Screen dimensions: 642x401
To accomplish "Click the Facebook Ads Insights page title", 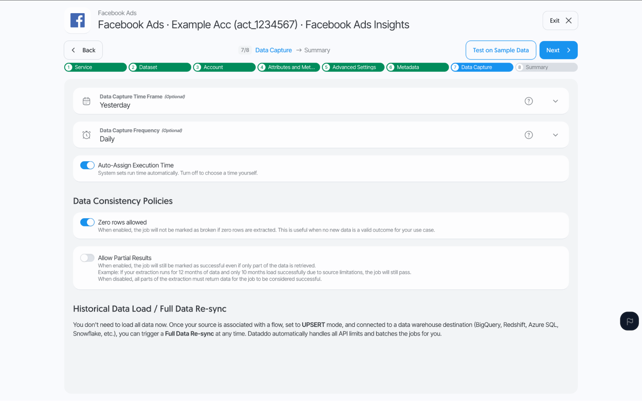I will [x=253, y=24].
